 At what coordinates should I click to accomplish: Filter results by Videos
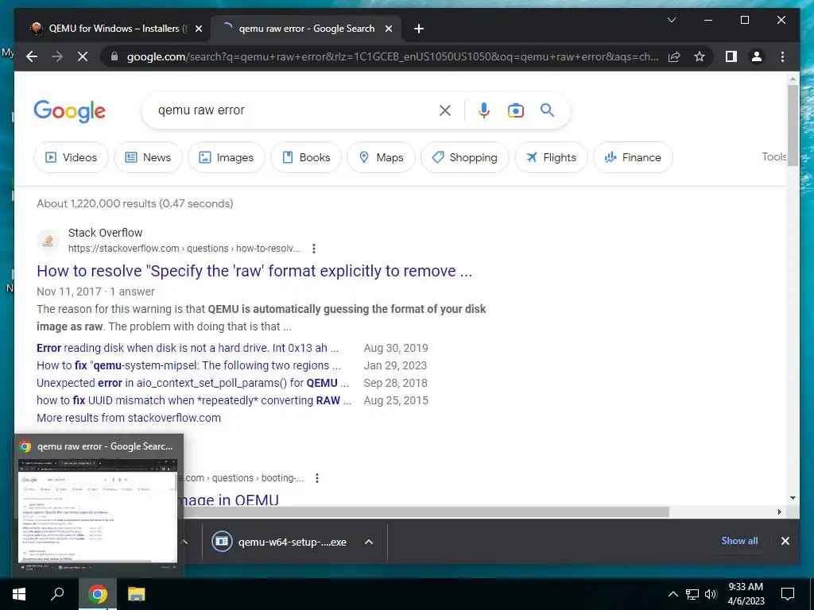click(71, 157)
